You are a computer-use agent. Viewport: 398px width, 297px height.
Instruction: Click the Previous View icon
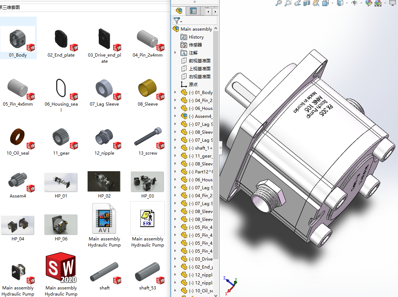(297, 3)
